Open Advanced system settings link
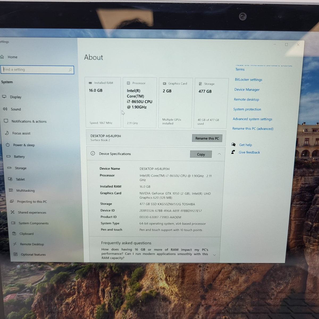 [252, 119]
